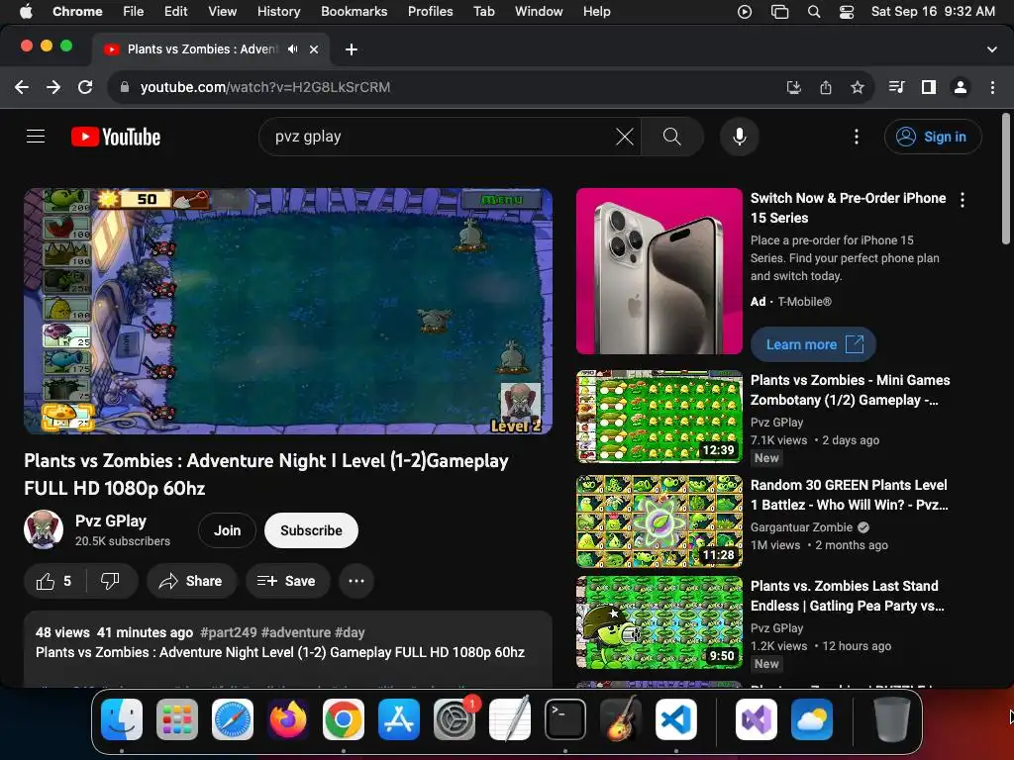The width and height of the screenshot is (1014, 760).
Task: Click Learn more on the T-Mobile ad
Action: click(x=813, y=344)
